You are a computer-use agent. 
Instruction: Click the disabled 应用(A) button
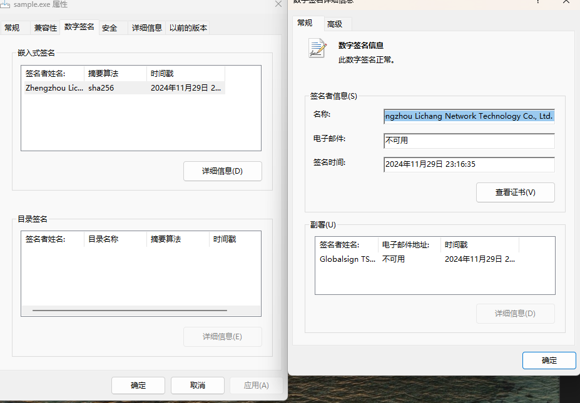tap(257, 386)
